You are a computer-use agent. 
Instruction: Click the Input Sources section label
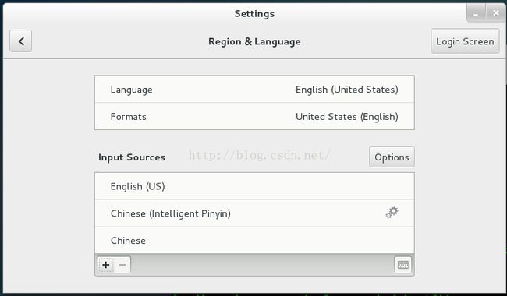[x=132, y=157]
